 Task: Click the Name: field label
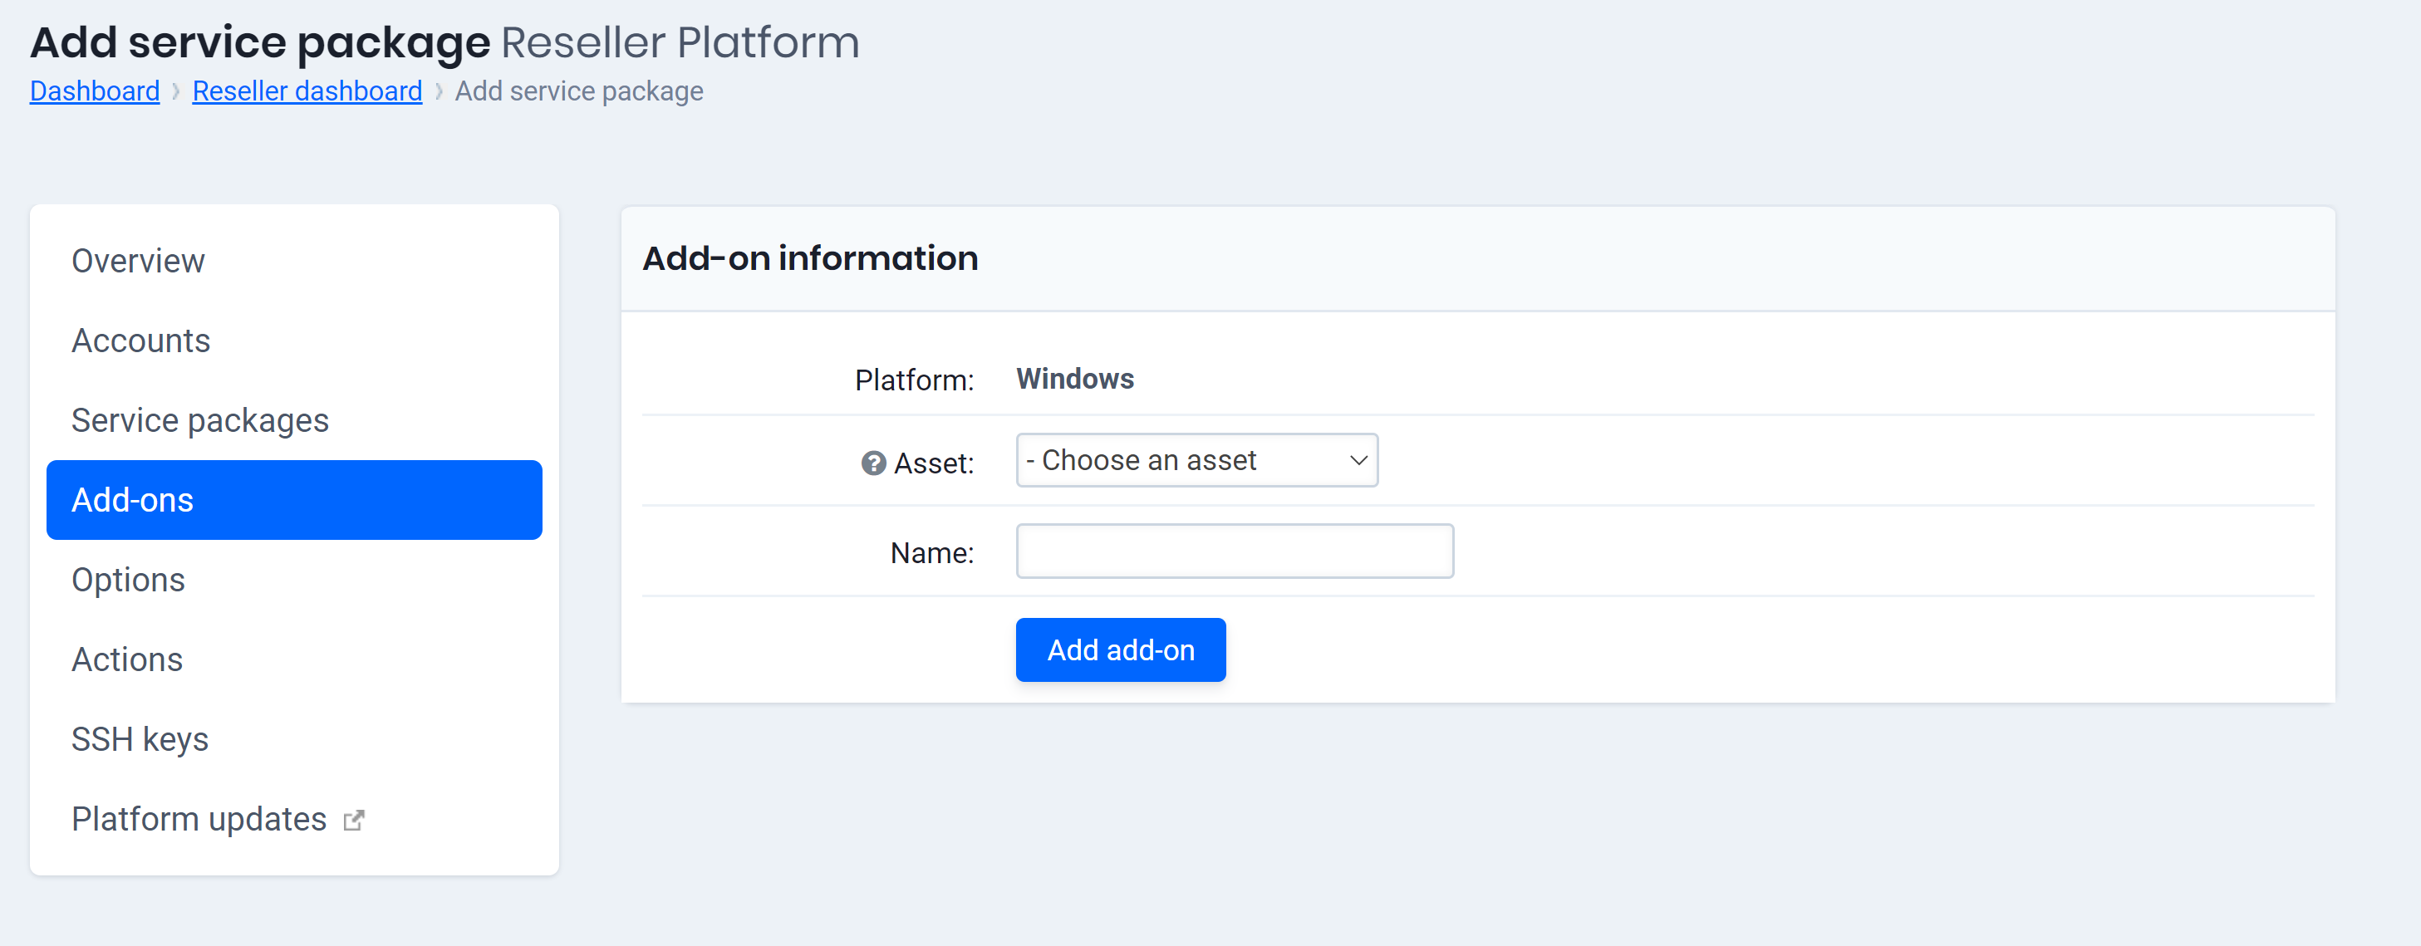[931, 553]
